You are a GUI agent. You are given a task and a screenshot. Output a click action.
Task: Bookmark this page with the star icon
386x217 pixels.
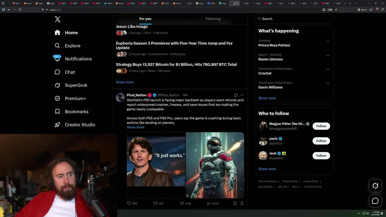click(x=336, y=10)
